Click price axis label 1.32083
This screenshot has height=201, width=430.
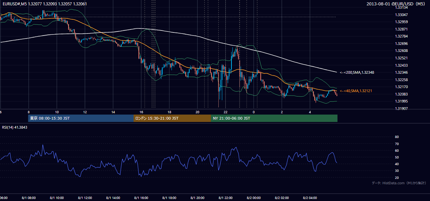click(x=401, y=94)
